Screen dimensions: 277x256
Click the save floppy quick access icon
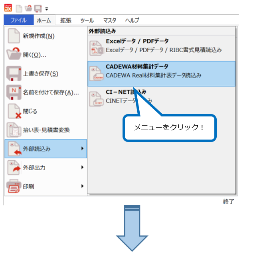[38, 8]
